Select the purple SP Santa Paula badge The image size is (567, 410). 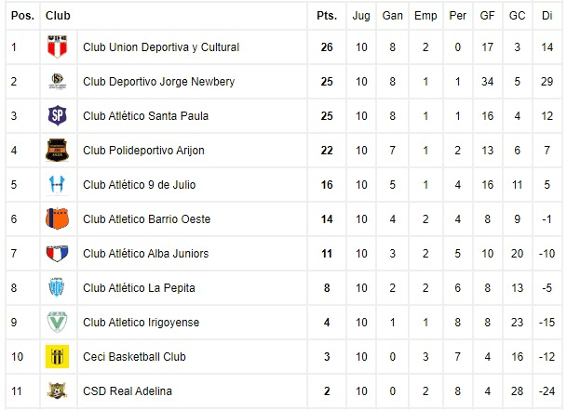57,115
